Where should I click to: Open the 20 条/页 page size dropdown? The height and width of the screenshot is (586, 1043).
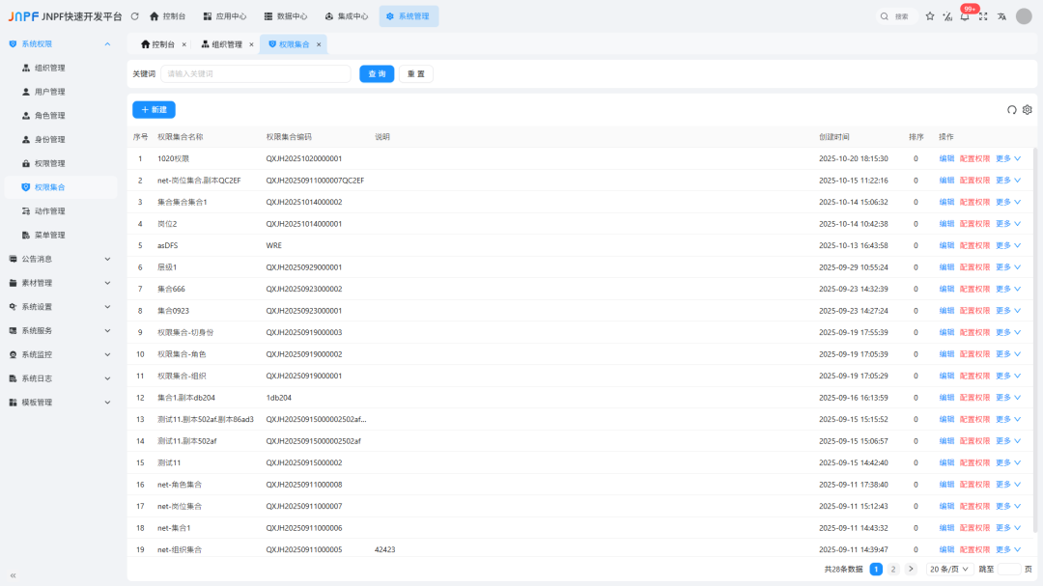[x=952, y=569]
